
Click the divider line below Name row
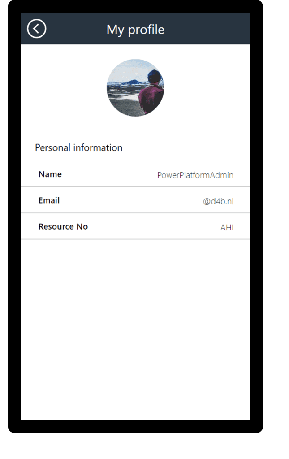135,186
